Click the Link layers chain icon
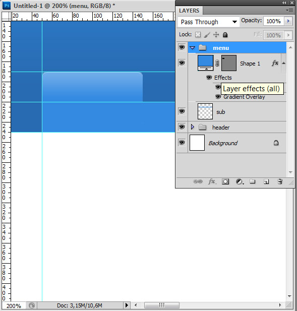Screen dimensions: 297x311 pos(198,181)
